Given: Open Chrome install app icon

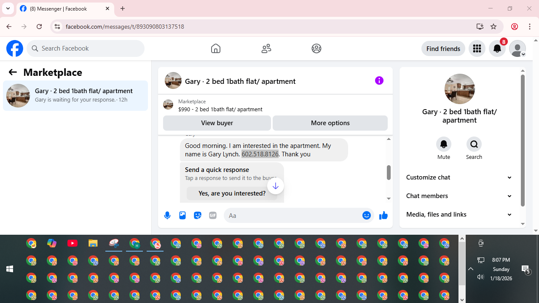Looking at the screenshot, I should coord(480,27).
